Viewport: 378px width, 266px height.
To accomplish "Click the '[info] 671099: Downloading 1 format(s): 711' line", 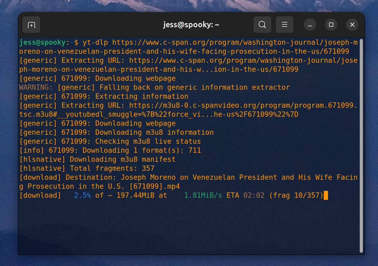I will point(110,150).
